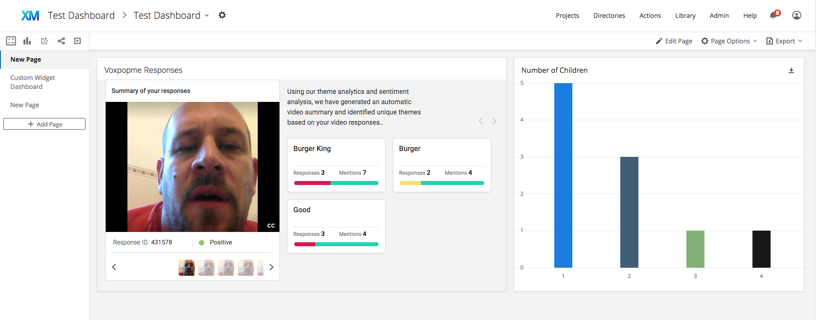Click the slate bar for 2 children
816x320 pixels.
point(629,212)
